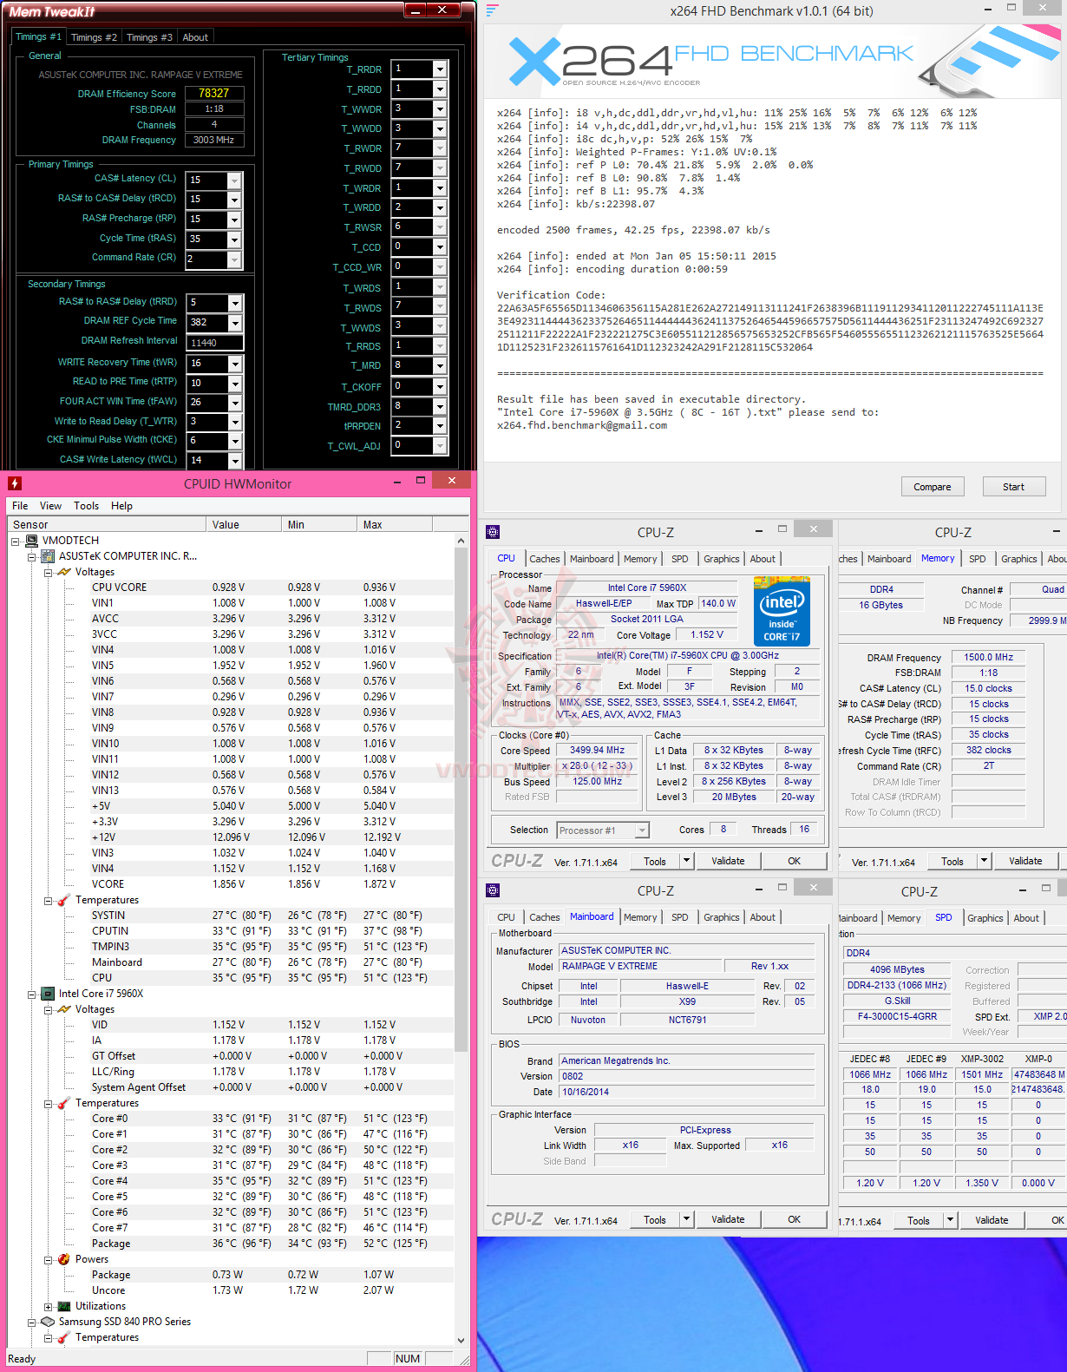Screen dimensions: 1067x1372
Task: Click the CPUID HWMonitor lightning title icon
Action: click(15, 483)
